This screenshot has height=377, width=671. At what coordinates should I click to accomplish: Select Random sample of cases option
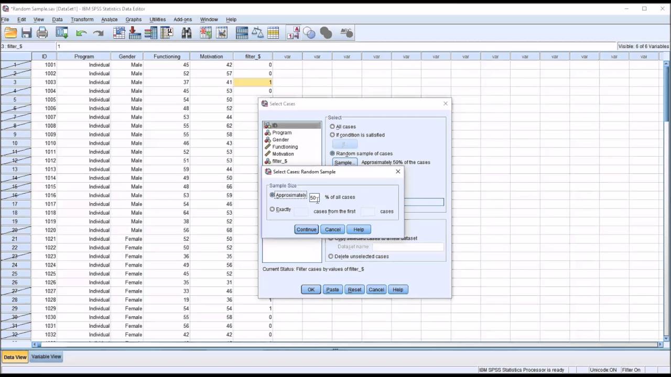point(332,154)
